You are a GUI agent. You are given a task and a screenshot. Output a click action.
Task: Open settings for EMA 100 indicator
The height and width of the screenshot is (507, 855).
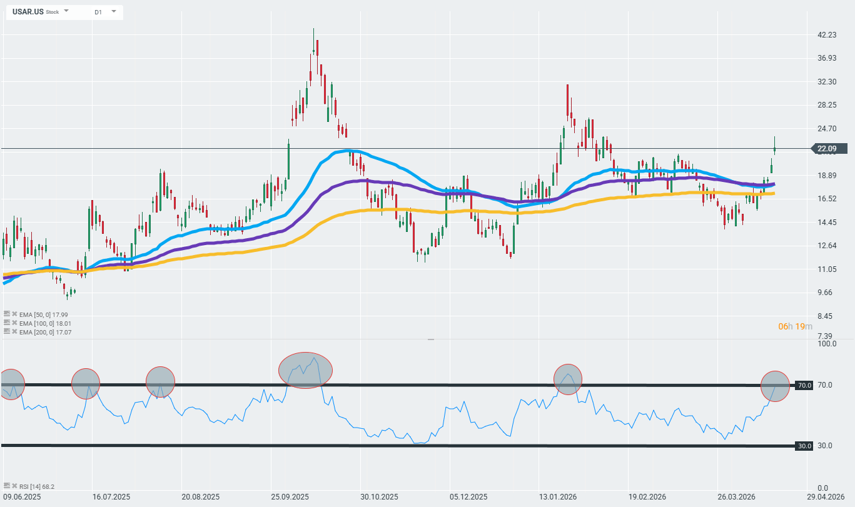pos(6,323)
